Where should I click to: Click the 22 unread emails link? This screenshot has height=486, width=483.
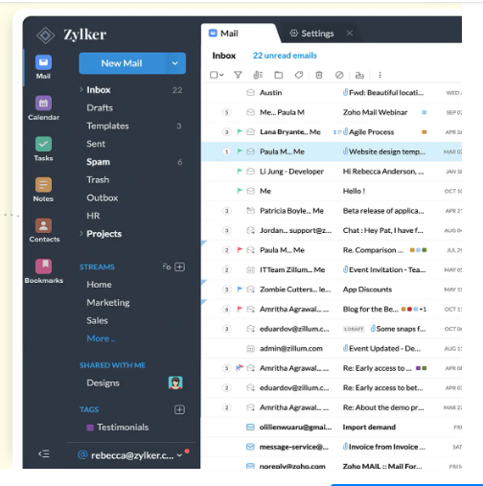(x=285, y=56)
